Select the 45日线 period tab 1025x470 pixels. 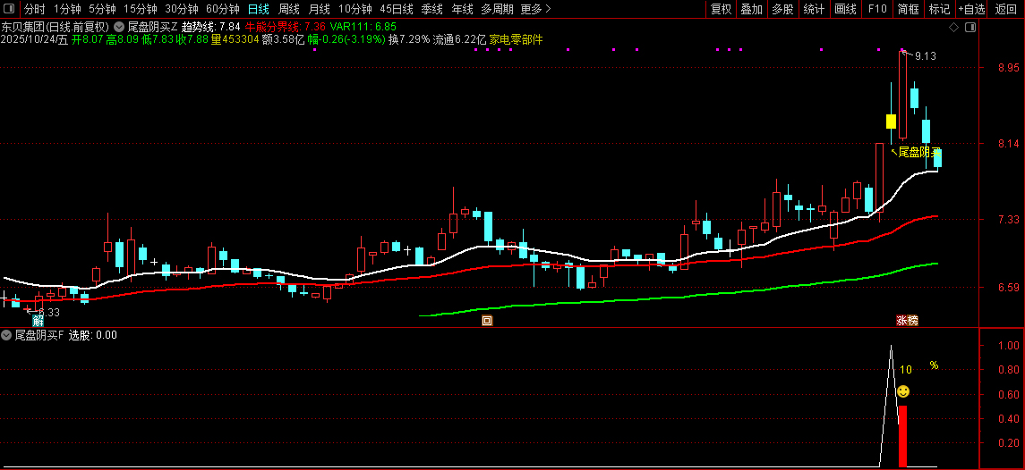pos(397,9)
